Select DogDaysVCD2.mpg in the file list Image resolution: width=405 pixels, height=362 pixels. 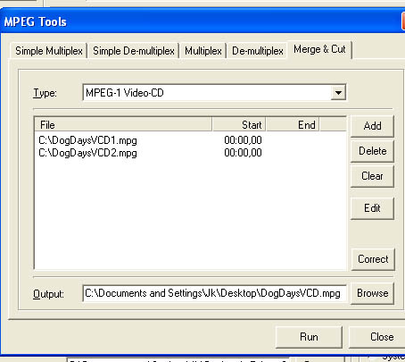(190, 153)
